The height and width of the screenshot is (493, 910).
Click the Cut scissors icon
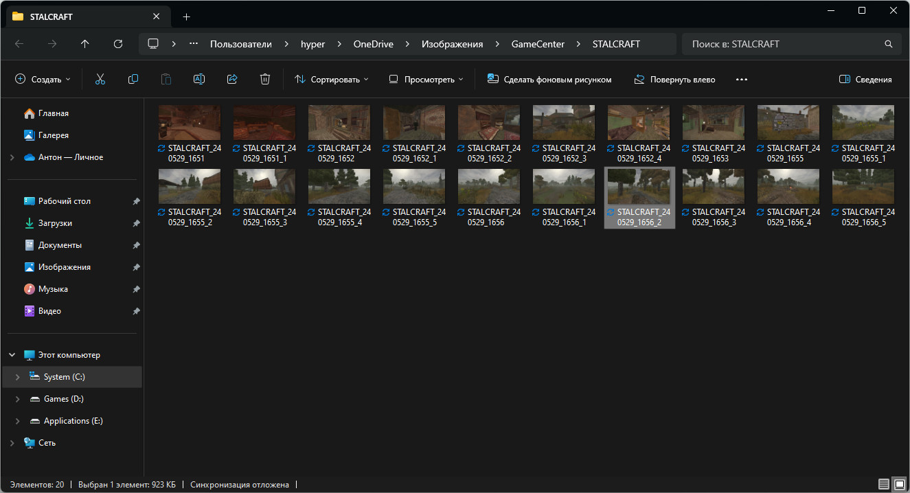(100, 80)
